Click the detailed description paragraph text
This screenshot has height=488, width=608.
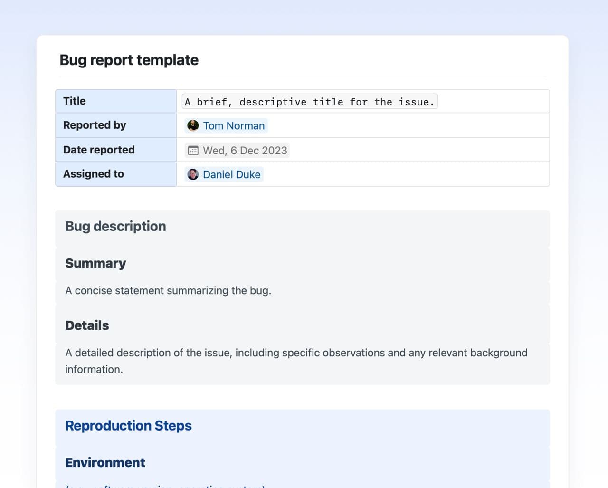[x=296, y=353]
